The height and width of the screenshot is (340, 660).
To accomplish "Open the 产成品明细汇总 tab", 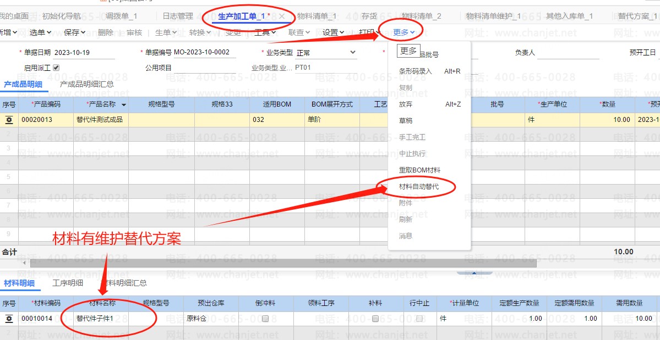I will [x=87, y=84].
